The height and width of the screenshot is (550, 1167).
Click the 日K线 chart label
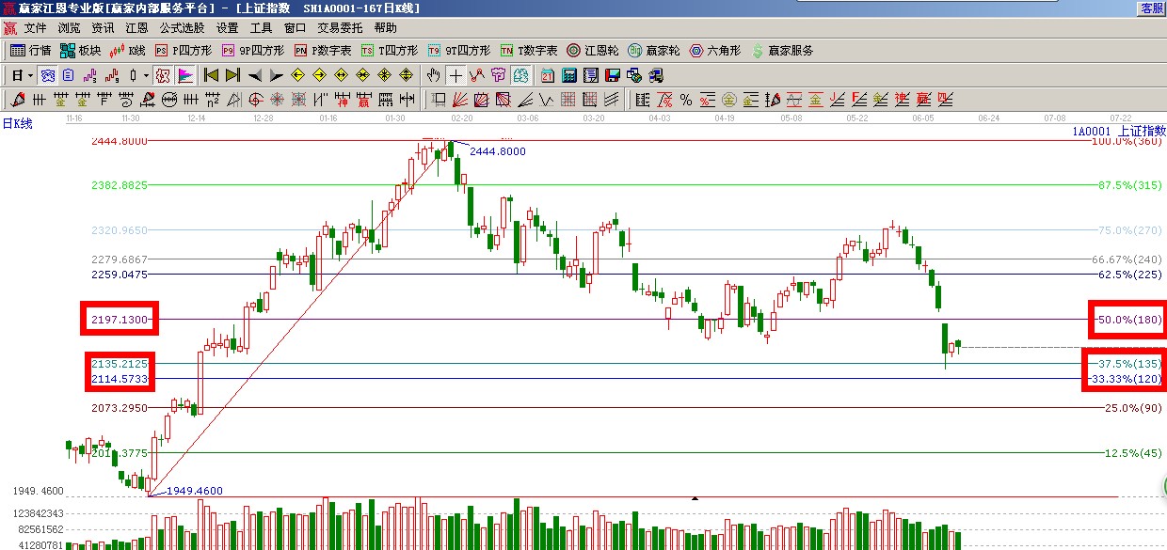(17, 124)
